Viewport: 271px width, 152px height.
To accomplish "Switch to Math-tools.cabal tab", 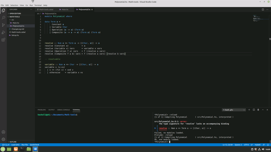I will 45,9.
